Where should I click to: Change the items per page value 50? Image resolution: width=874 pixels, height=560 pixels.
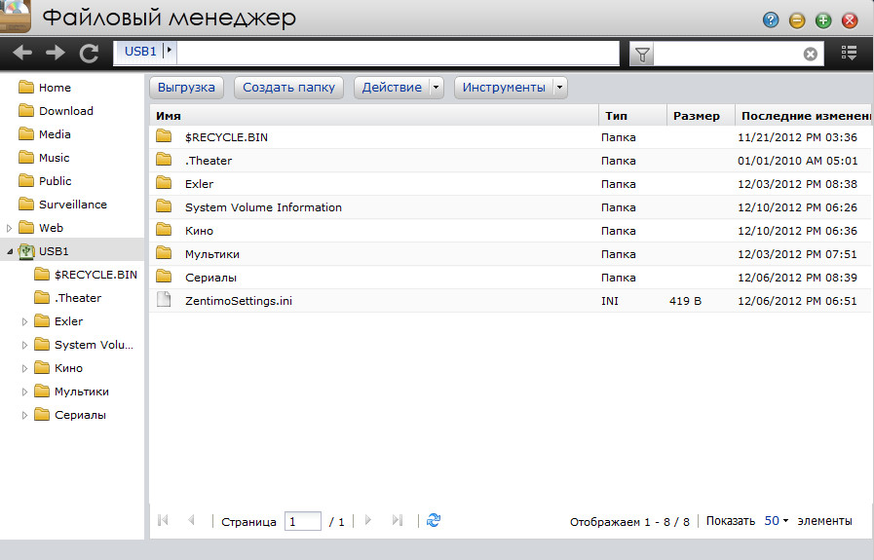click(776, 521)
